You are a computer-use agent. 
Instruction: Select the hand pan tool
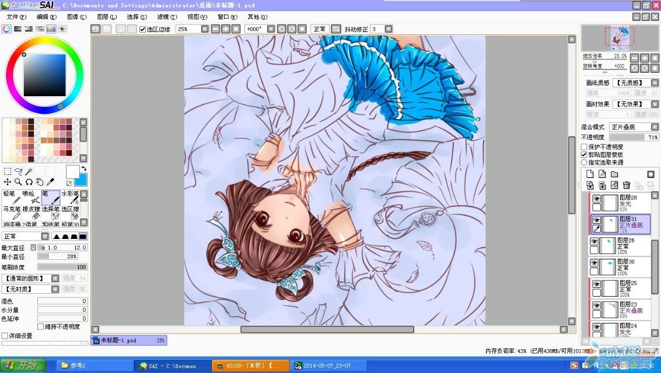coord(39,182)
